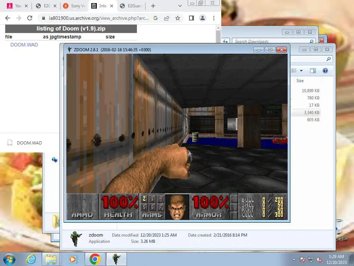Switch to Chrome in taskbar
Viewport: 354px width, 266px height.
pyautogui.click(x=95, y=259)
